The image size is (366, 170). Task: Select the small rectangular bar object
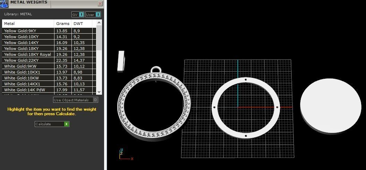tap(121, 61)
